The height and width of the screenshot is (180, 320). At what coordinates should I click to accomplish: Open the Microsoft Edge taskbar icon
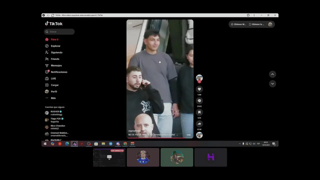tap(67, 144)
